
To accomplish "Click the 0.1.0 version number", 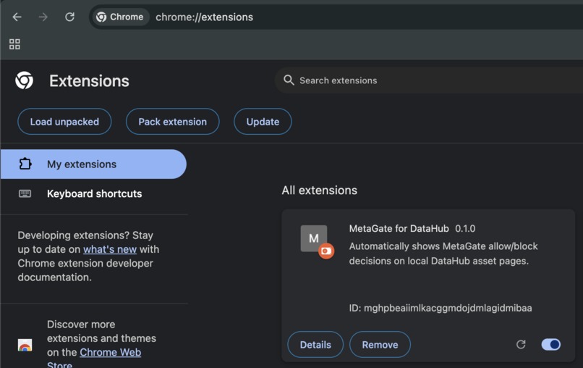I will pos(465,228).
